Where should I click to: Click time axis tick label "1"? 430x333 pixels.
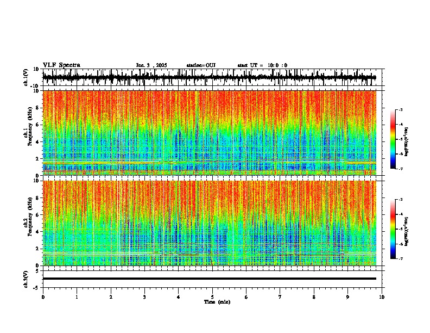tap(77, 297)
